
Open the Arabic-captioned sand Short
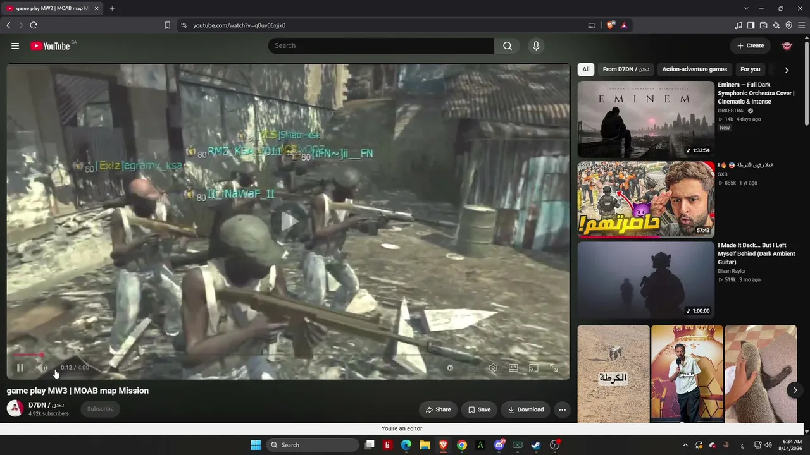(613, 373)
